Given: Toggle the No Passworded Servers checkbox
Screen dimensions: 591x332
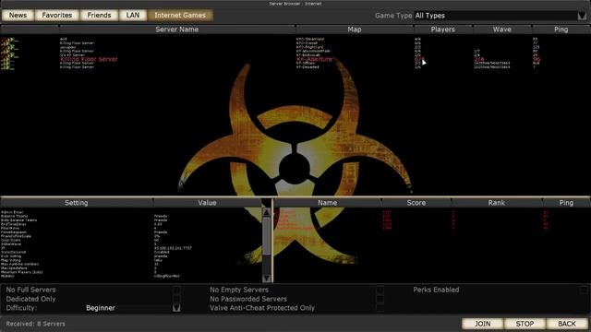Looking at the screenshot, I should (x=380, y=299).
